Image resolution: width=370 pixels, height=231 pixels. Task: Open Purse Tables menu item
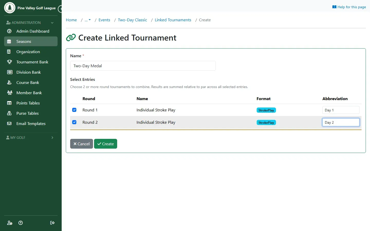coord(31,113)
